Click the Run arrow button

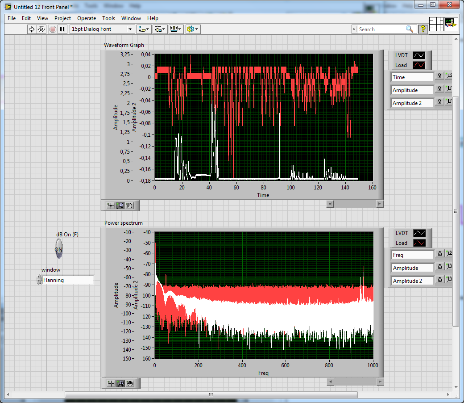point(32,29)
